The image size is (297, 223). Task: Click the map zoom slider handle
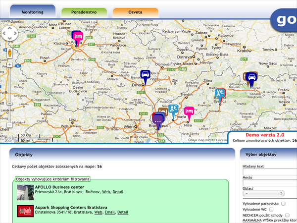(10, 104)
